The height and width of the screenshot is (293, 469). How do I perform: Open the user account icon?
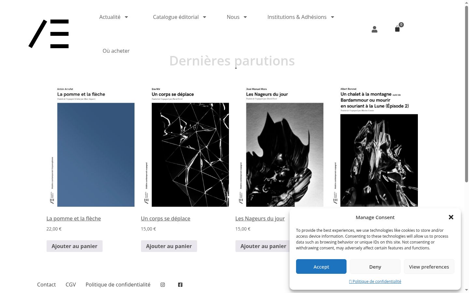[x=375, y=29]
